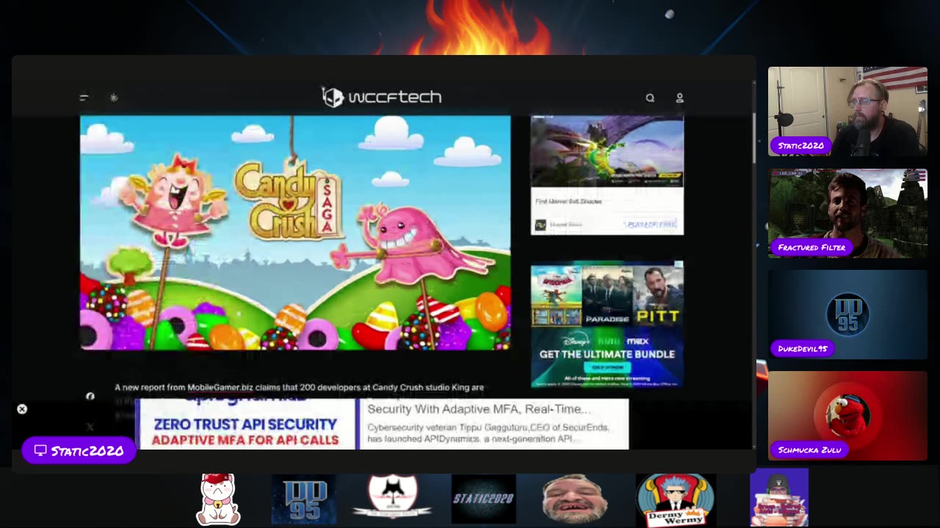This screenshot has width=940, height=528.
Task: Click the Fractured Filter name tag
Action: pos(811,247)
